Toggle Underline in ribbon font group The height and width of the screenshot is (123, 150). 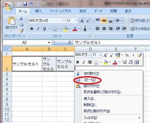coord(45,29)
